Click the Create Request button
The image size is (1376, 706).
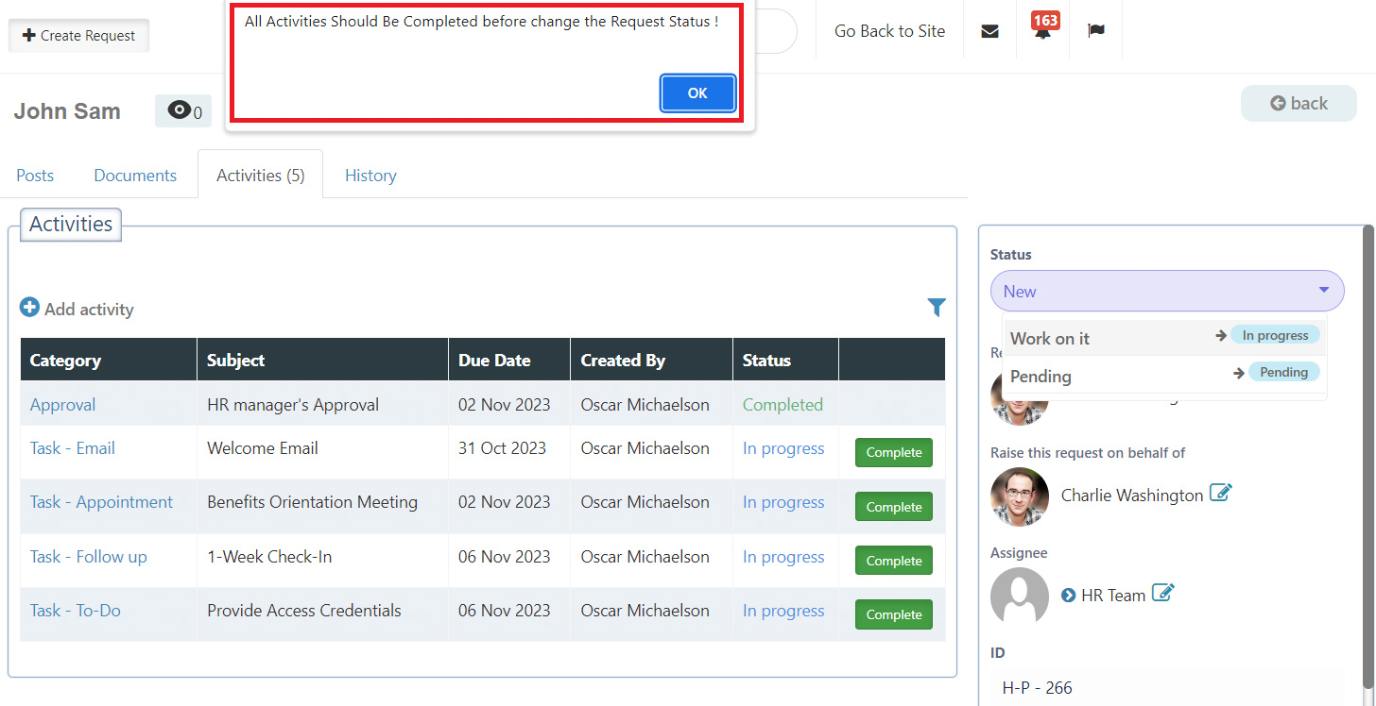(x=79, y=36)
